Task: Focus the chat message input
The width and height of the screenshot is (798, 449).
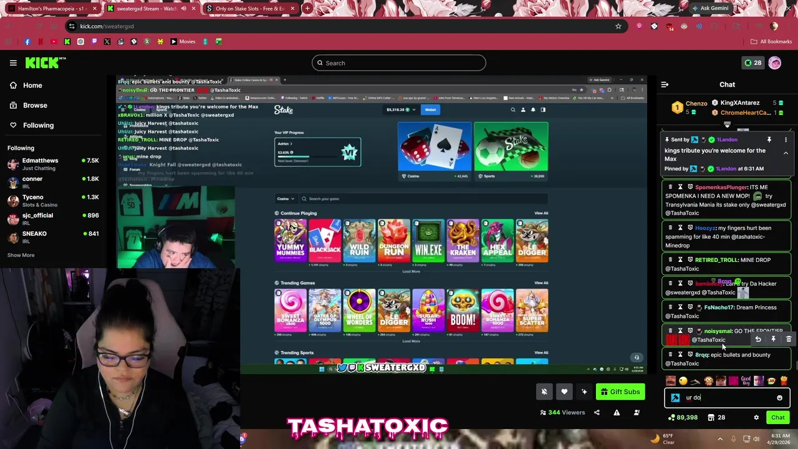Action: [727, 398]
